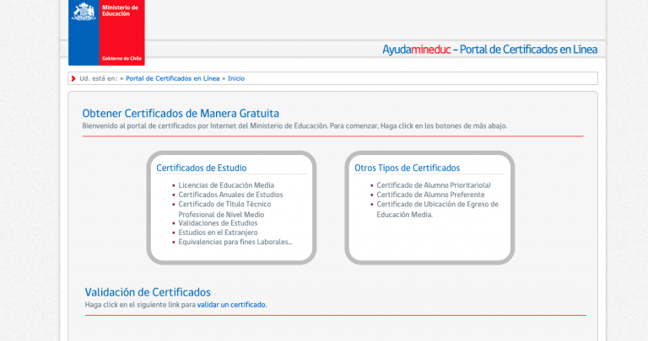648x341 pixels.
Task: Select Certificados Anuales de Estudios
Action: (x=230, y=194)
